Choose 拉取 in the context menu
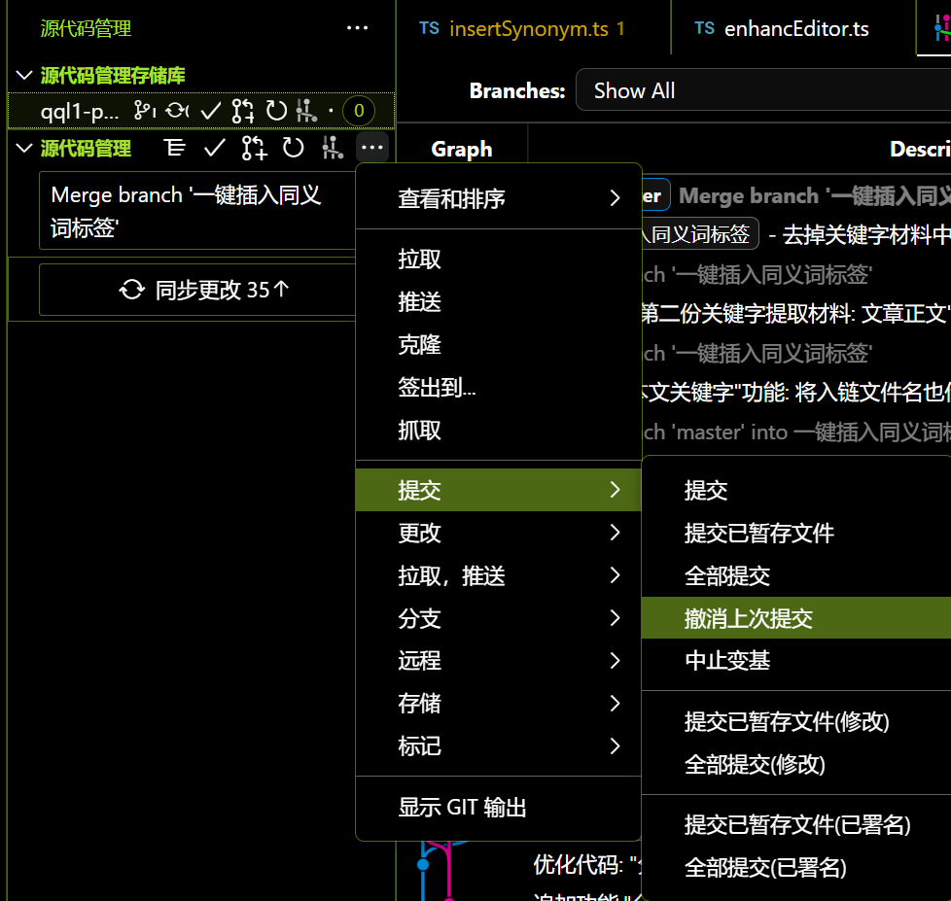 point(420,260)
